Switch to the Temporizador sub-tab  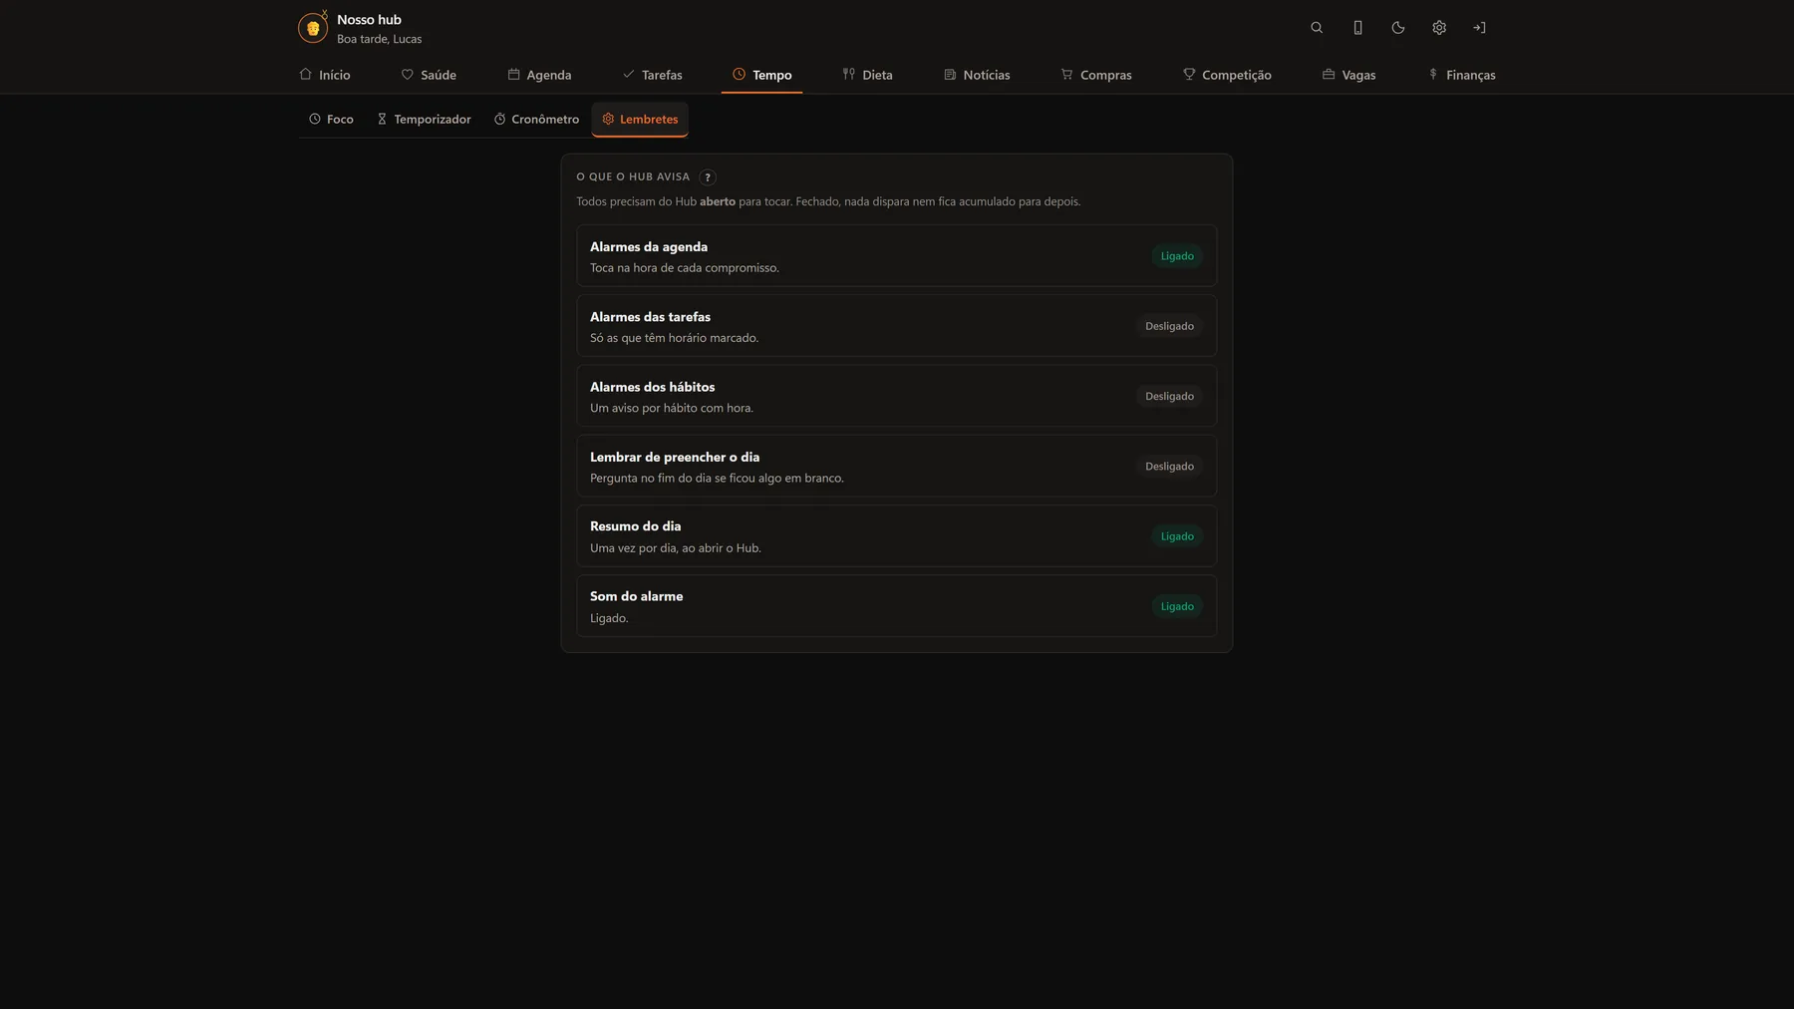coord(424,120)
